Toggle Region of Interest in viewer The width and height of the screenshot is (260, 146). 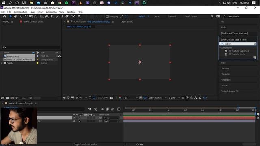[141, 98]
